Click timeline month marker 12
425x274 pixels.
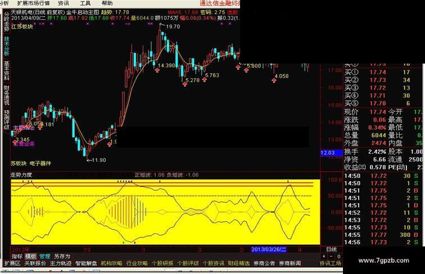coord(87,250)
